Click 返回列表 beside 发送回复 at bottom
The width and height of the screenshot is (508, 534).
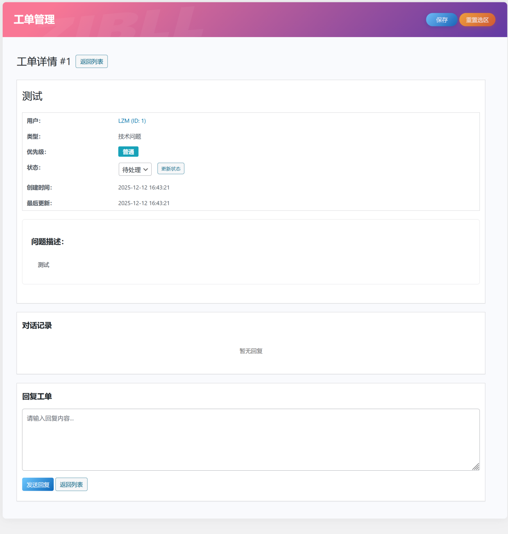pos(71,484)
